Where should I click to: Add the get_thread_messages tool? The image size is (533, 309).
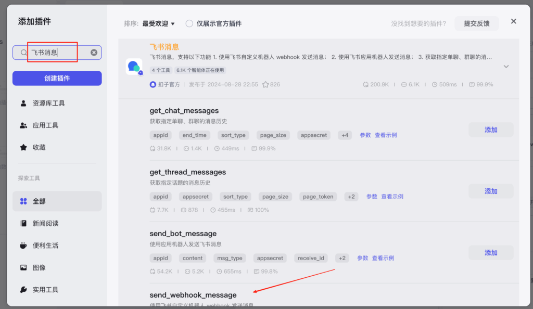tap(491, 191)
